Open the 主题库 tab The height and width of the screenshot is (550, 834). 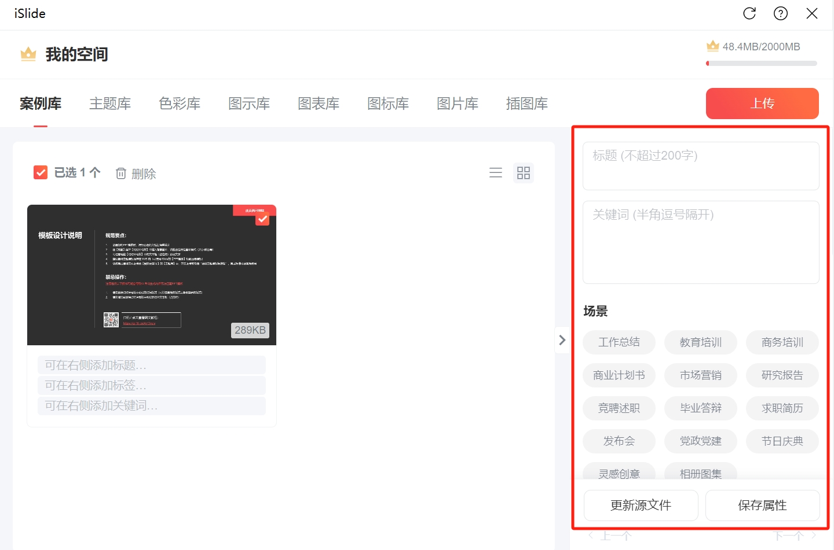110,104
